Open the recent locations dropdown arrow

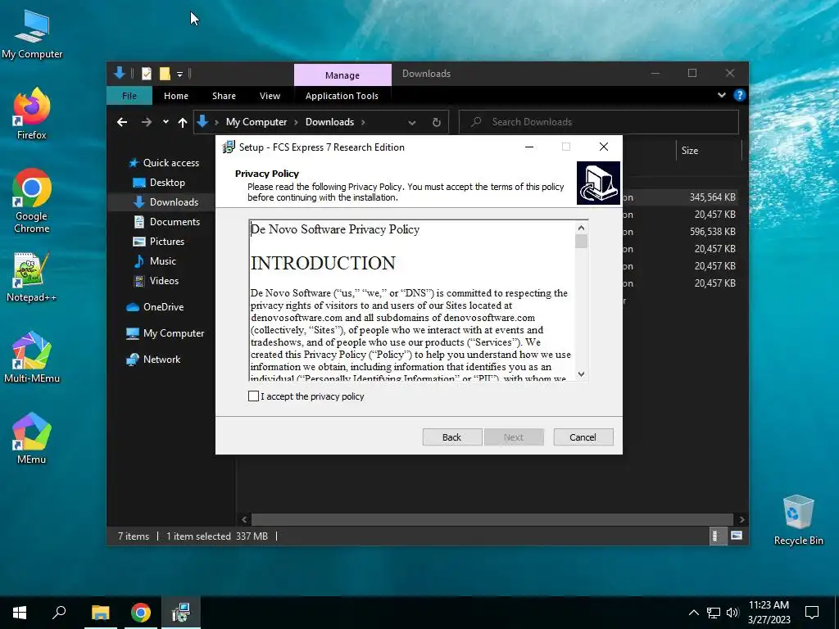tap(166, 122)
